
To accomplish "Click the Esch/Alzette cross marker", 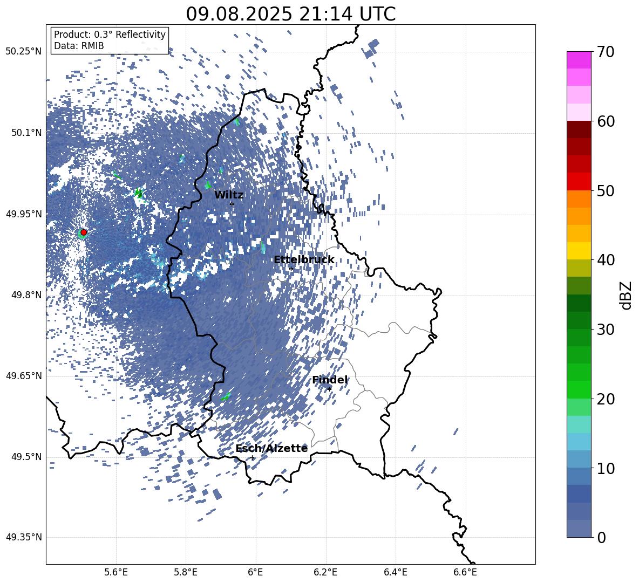I will coord(253,457).
